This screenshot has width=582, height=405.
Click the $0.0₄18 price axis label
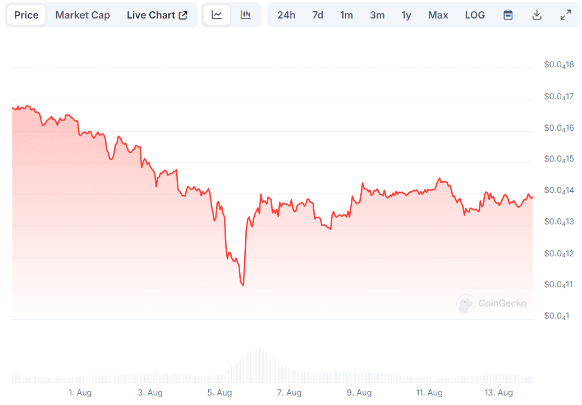[558, 65]
